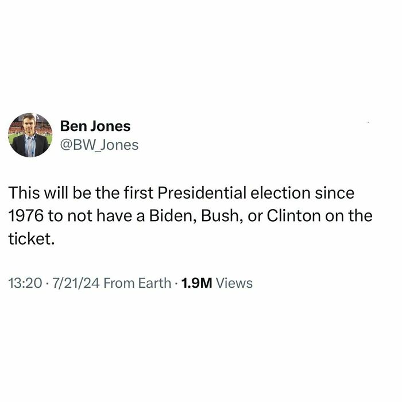The width and height of the screenshot is (402, 402).
Task: Click the number 1.9M in bold
Action: click(198, 283)
